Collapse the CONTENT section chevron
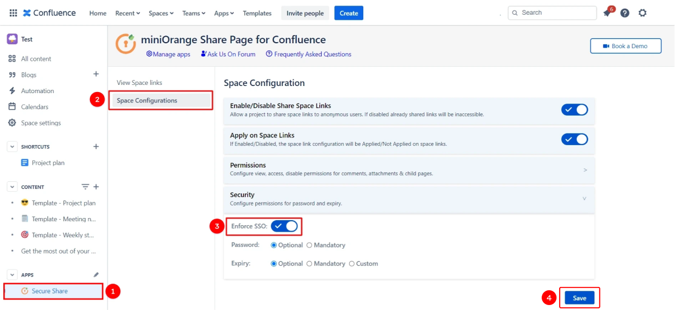675x310 pixels. (x=12, y=187)
